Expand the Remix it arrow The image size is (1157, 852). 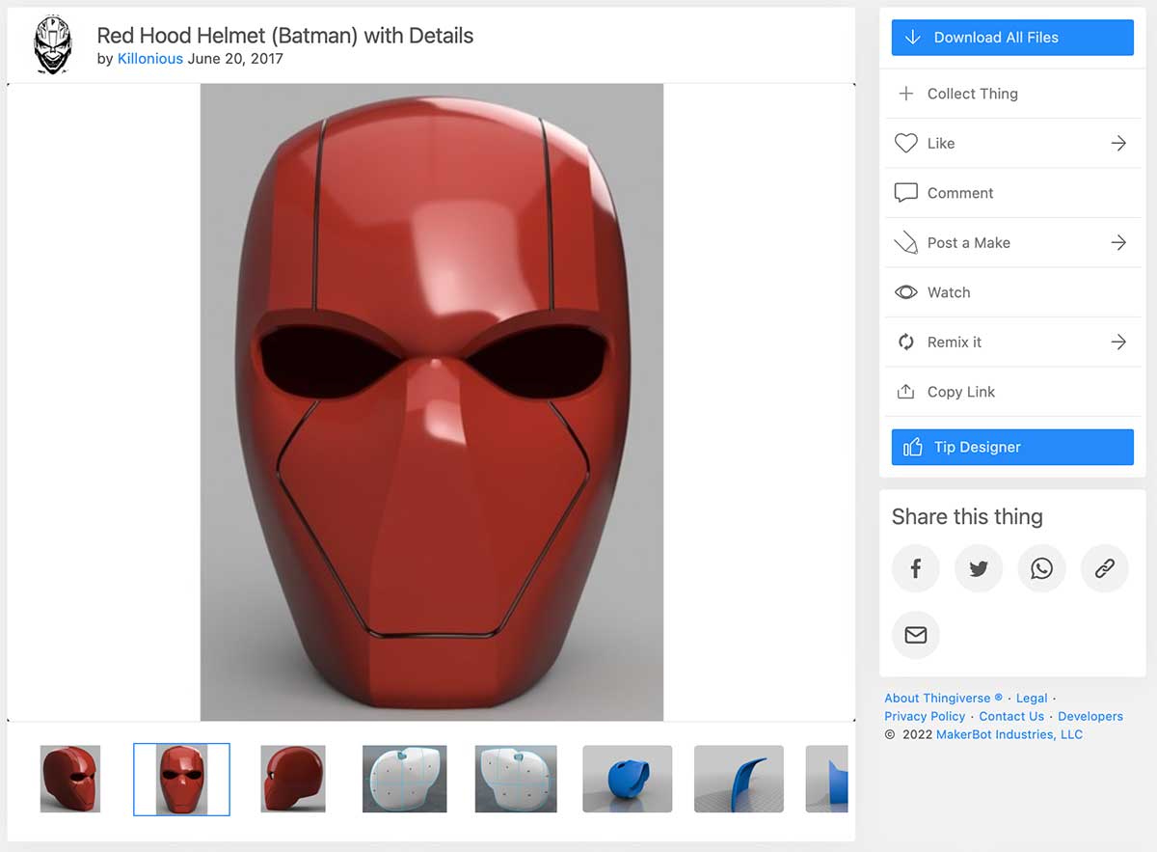pos(1118,342)
